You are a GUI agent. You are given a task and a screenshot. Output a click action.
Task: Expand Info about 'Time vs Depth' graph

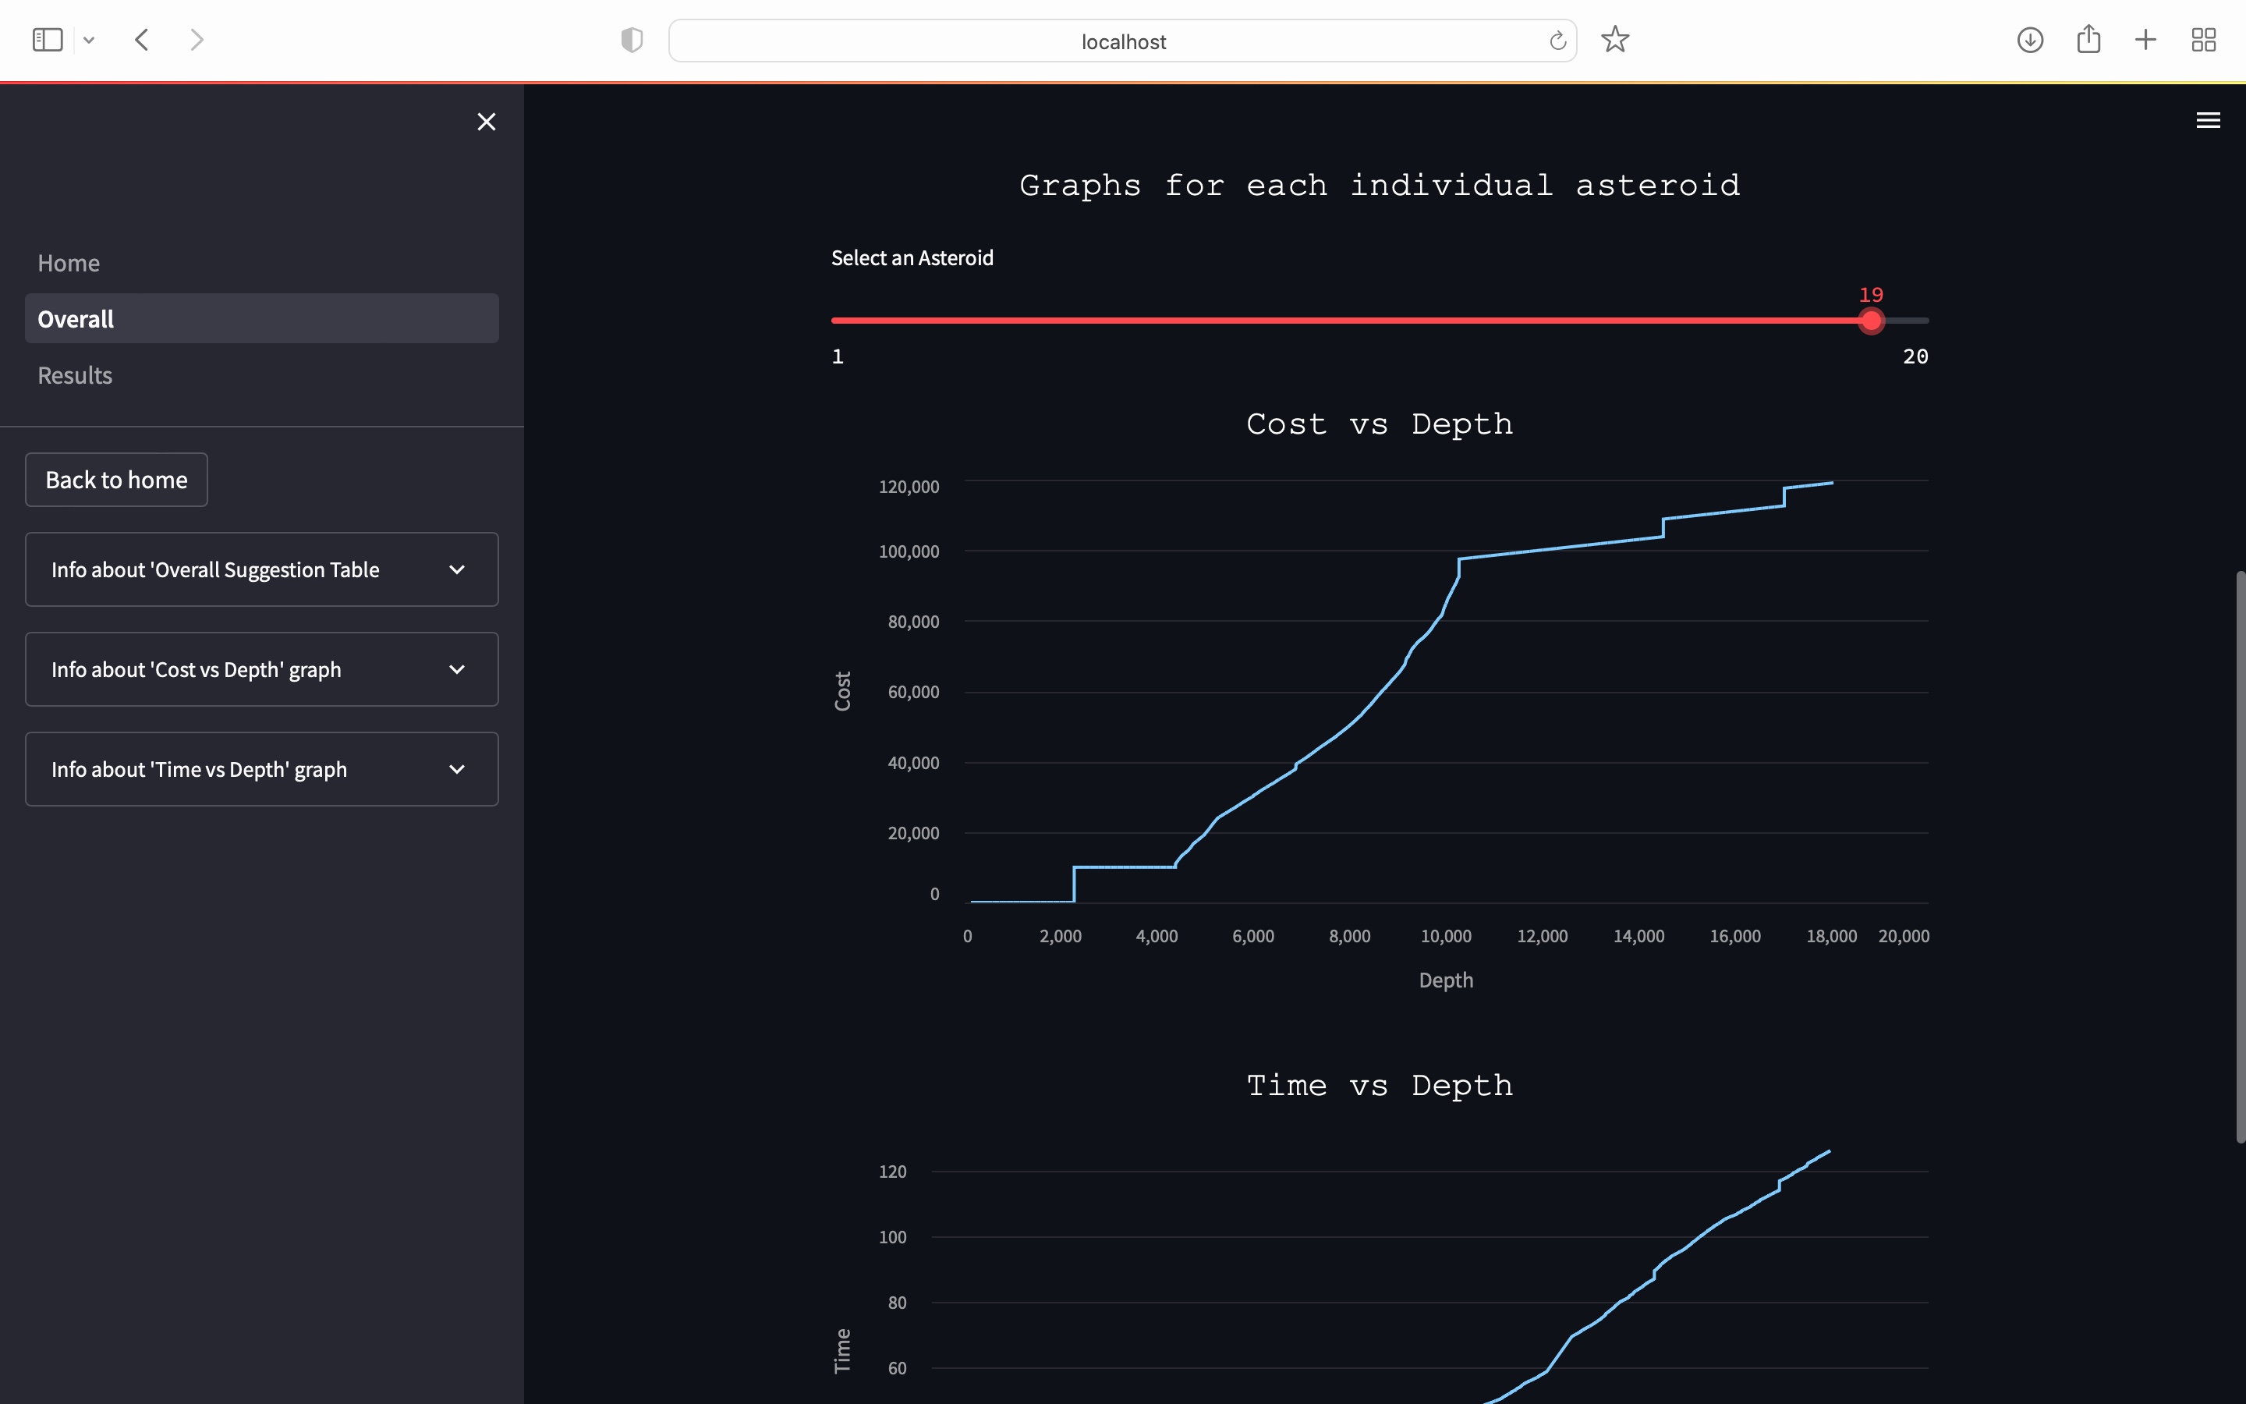[x=262, y=769]
